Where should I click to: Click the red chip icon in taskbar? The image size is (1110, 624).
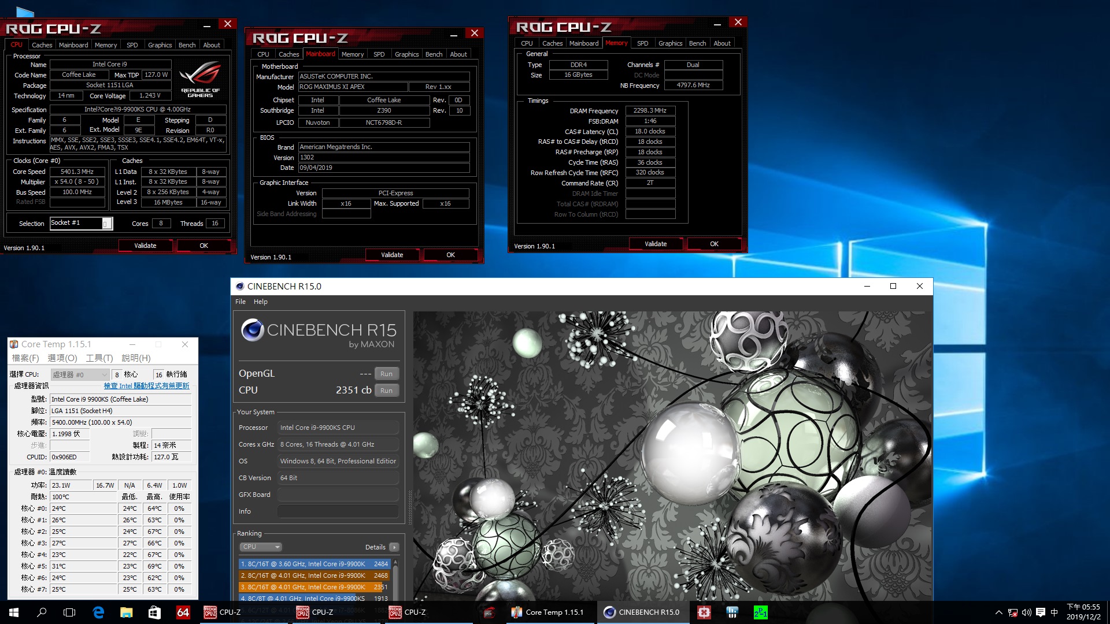click(704, 612)
